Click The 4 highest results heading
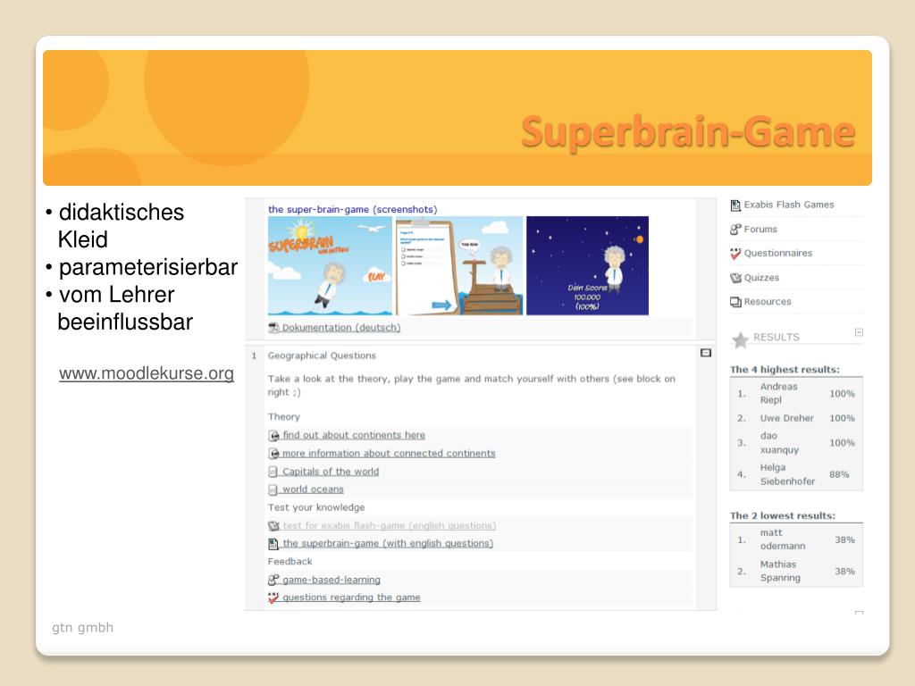 [x=785, y=370]
